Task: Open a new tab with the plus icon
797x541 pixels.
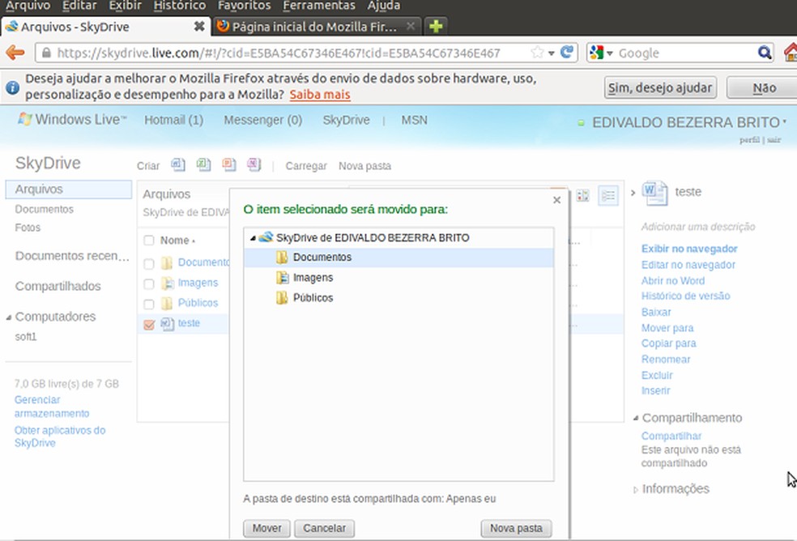Action: [x=436, y=26]
